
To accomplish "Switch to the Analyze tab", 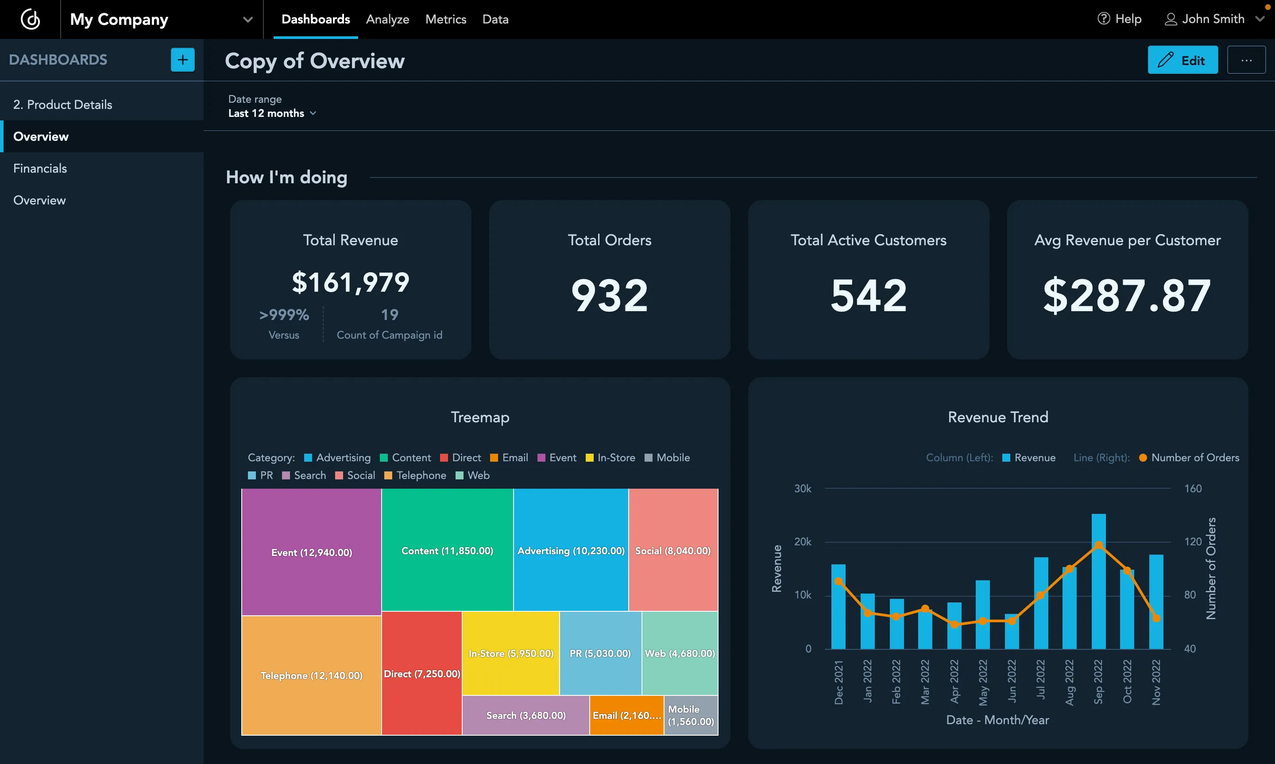I will point(388,19).
